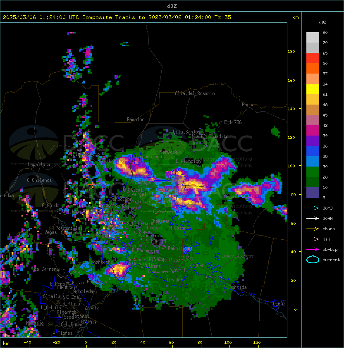Click the -20 km tick label
The width and height of the screenshot is (344, 348).
coord(56,343)
